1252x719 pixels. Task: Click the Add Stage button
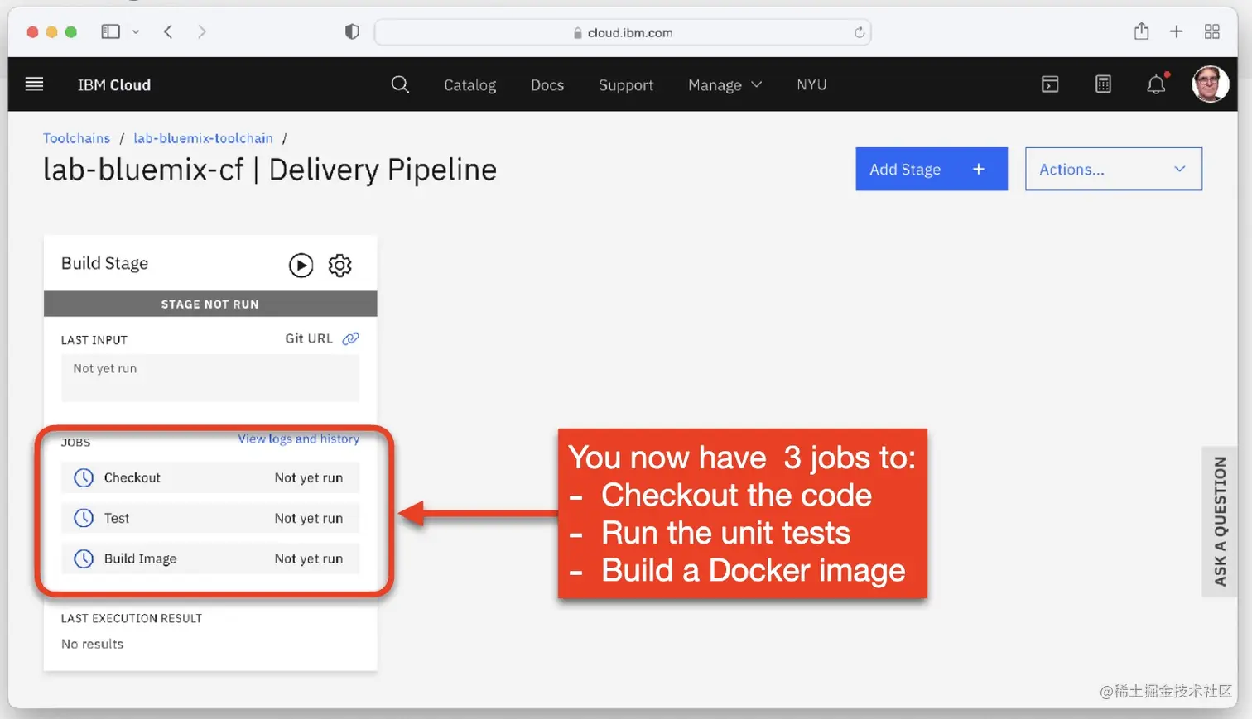click(x=932, y=169)
